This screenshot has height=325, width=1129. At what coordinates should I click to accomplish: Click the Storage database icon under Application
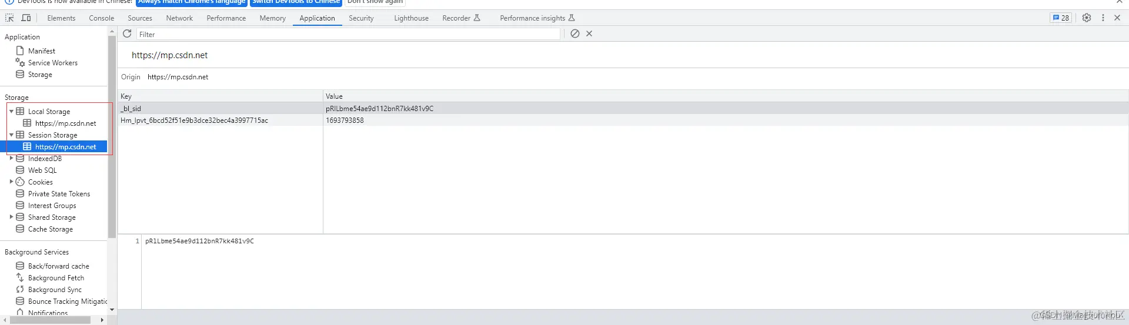[x=20, y=74]
